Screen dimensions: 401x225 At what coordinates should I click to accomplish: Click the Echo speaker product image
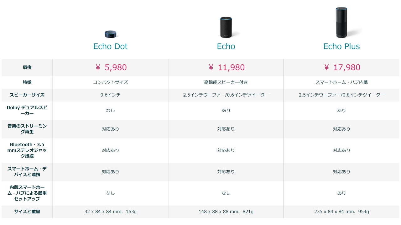point(226,27)
